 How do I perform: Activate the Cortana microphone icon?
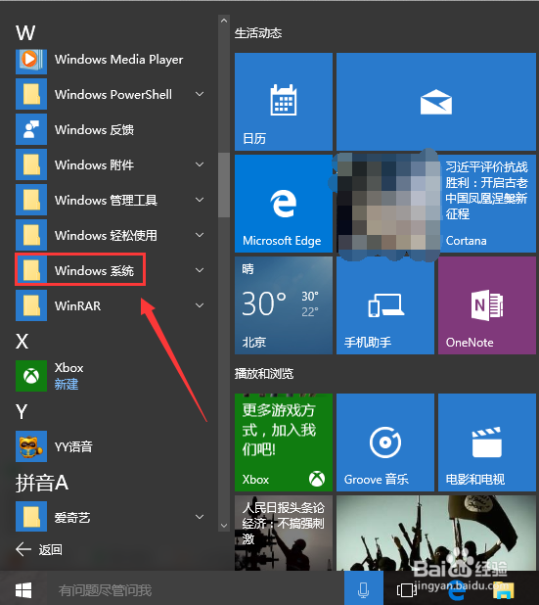(364, 589)
